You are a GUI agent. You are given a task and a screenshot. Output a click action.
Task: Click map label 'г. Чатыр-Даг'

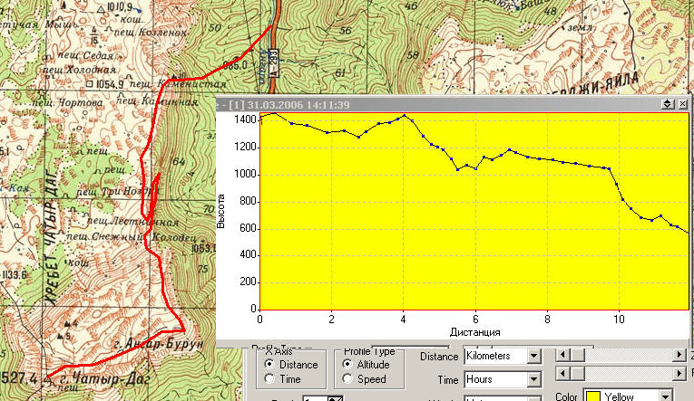tap(104, 379)
